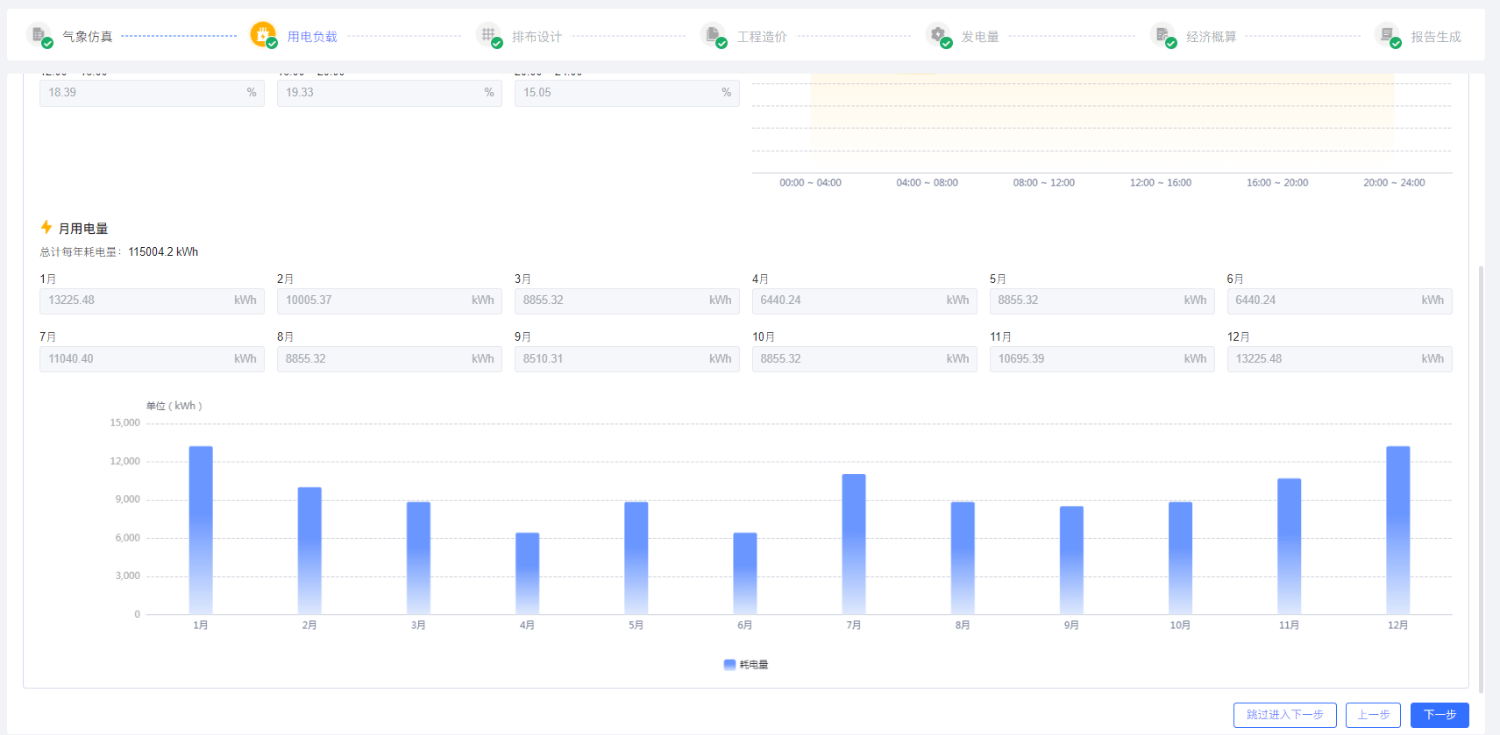This screenshot has width=1500, height=735.
Task: Click the lightning icon beside 月用电量
Action: click(x=46, y=228)
